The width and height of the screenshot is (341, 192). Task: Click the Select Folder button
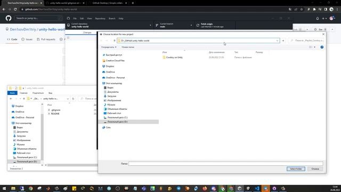click(296, 169)
